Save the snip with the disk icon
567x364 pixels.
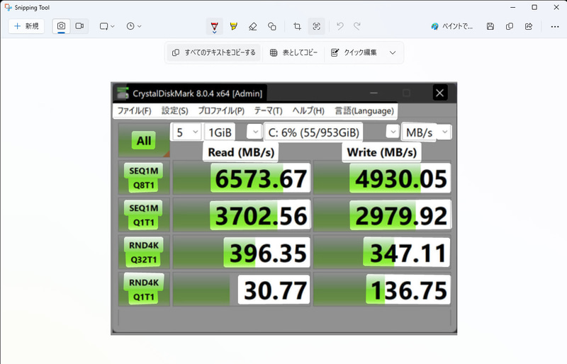[490, 26]
